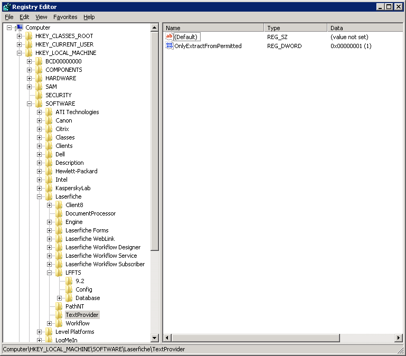406x356 pixels.
Task: Click the COMPONENTS folder icon
Action: [39, 70]
